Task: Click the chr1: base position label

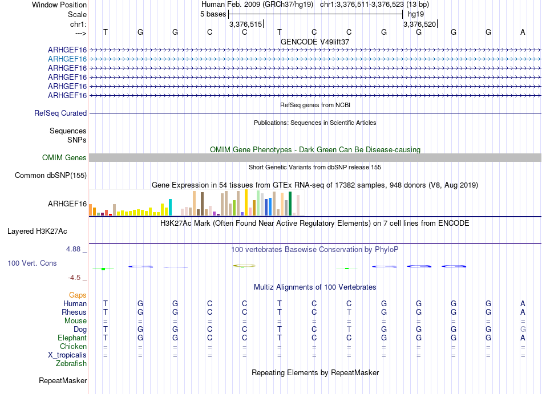Action: point(78,24)
